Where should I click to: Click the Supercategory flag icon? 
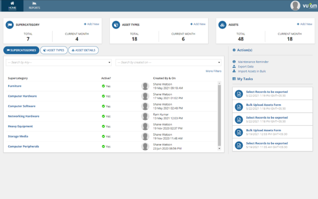(x=10, y=25)
